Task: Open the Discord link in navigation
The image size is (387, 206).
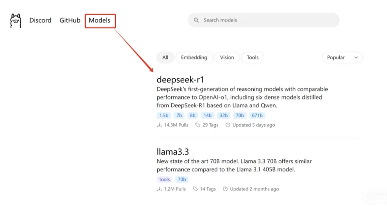Action: coord(40,20)
